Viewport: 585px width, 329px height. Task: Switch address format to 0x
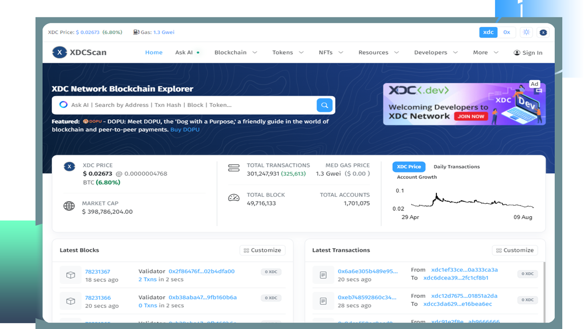(506, 32)
